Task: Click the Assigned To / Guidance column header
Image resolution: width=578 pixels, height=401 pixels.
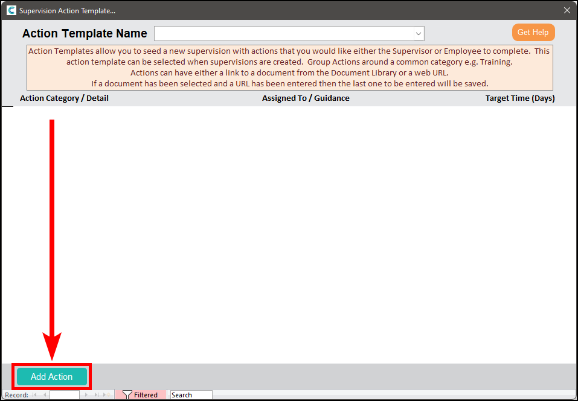Action: 306,98
